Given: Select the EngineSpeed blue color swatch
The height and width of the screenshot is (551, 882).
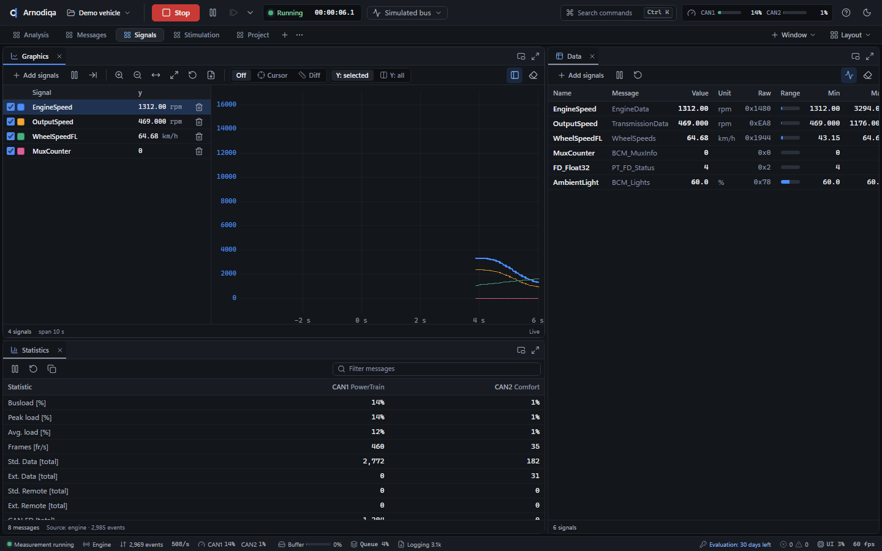Looking at the screenshot, I should click(x=21, y=107).
